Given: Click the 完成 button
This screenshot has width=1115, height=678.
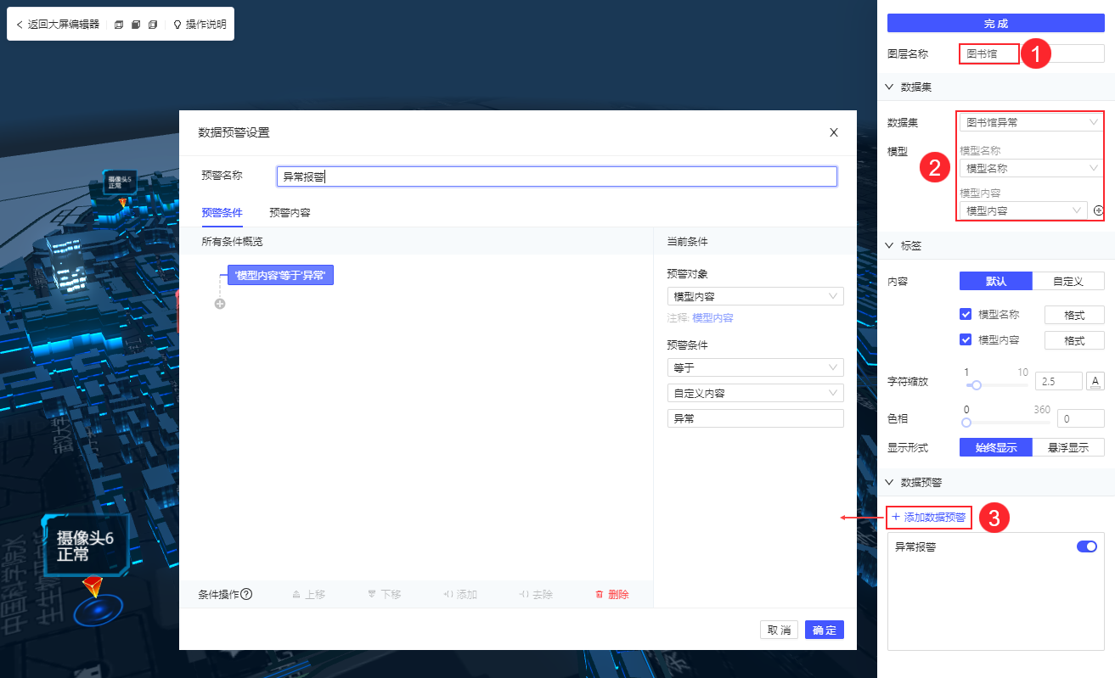Looking at the screenshot, I should (996, 23).
